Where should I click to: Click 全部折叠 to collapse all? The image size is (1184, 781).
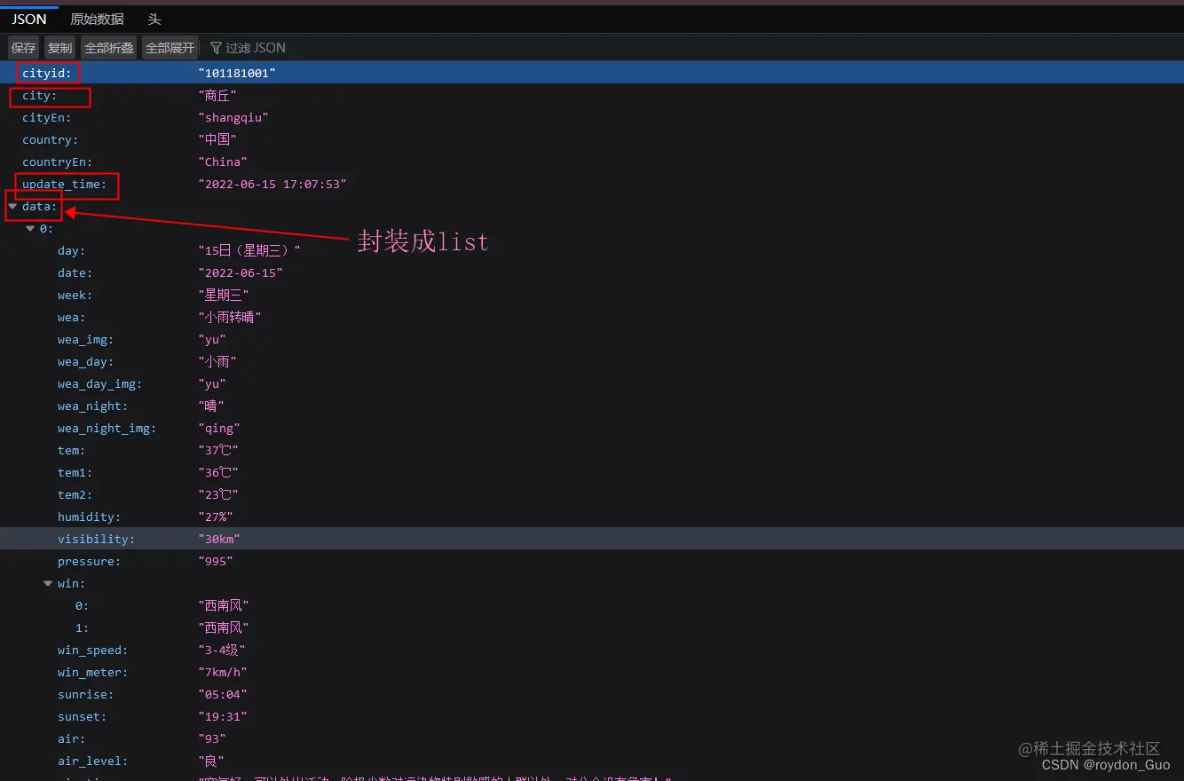(x=109, y=48)
